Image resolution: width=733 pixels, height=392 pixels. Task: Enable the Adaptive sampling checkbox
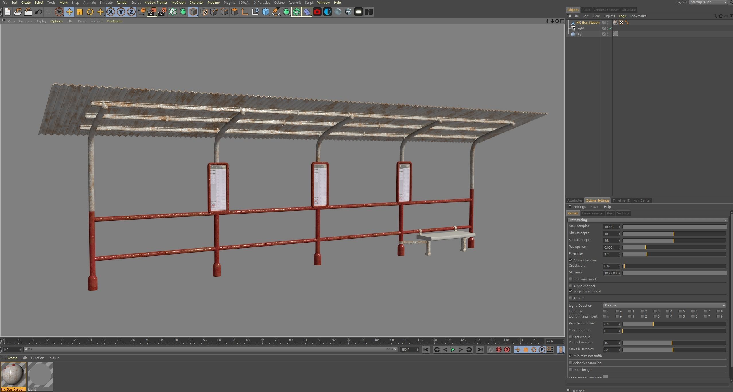pos(571,363)
